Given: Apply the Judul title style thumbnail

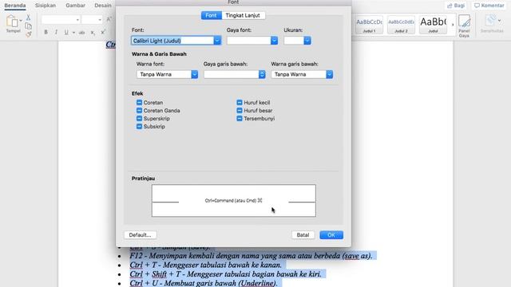Looking at the screenshot, I should (x=433, y=25).
